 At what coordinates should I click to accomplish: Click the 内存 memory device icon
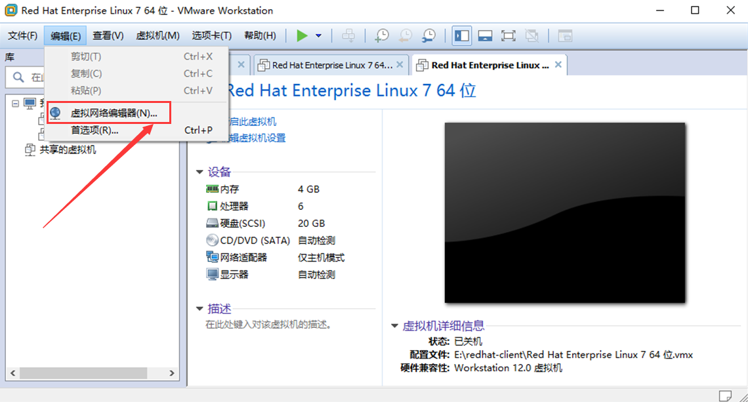[212, 190]
